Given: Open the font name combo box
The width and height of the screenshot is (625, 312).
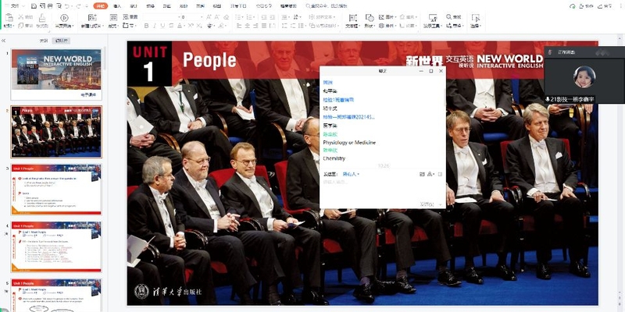Looking at the screenshot, I should tap(160, 17).
